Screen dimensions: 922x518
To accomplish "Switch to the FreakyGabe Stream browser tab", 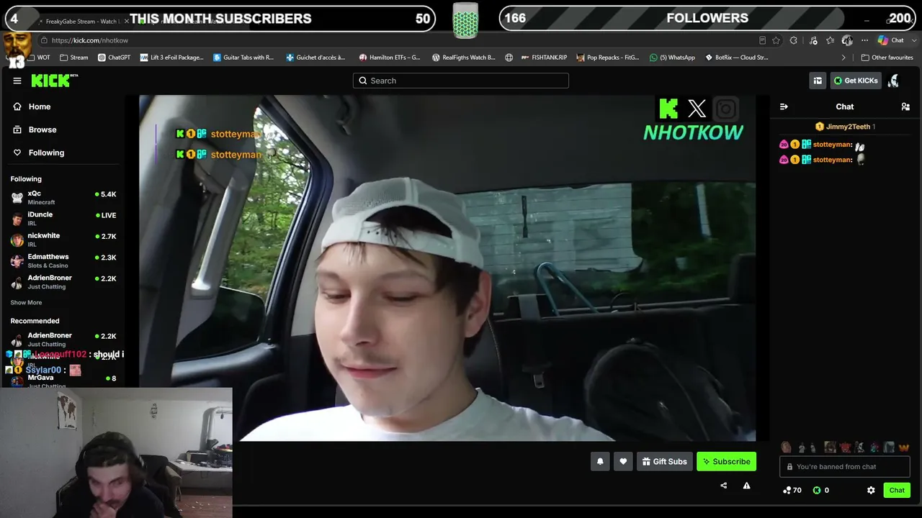I will (82, 22).
